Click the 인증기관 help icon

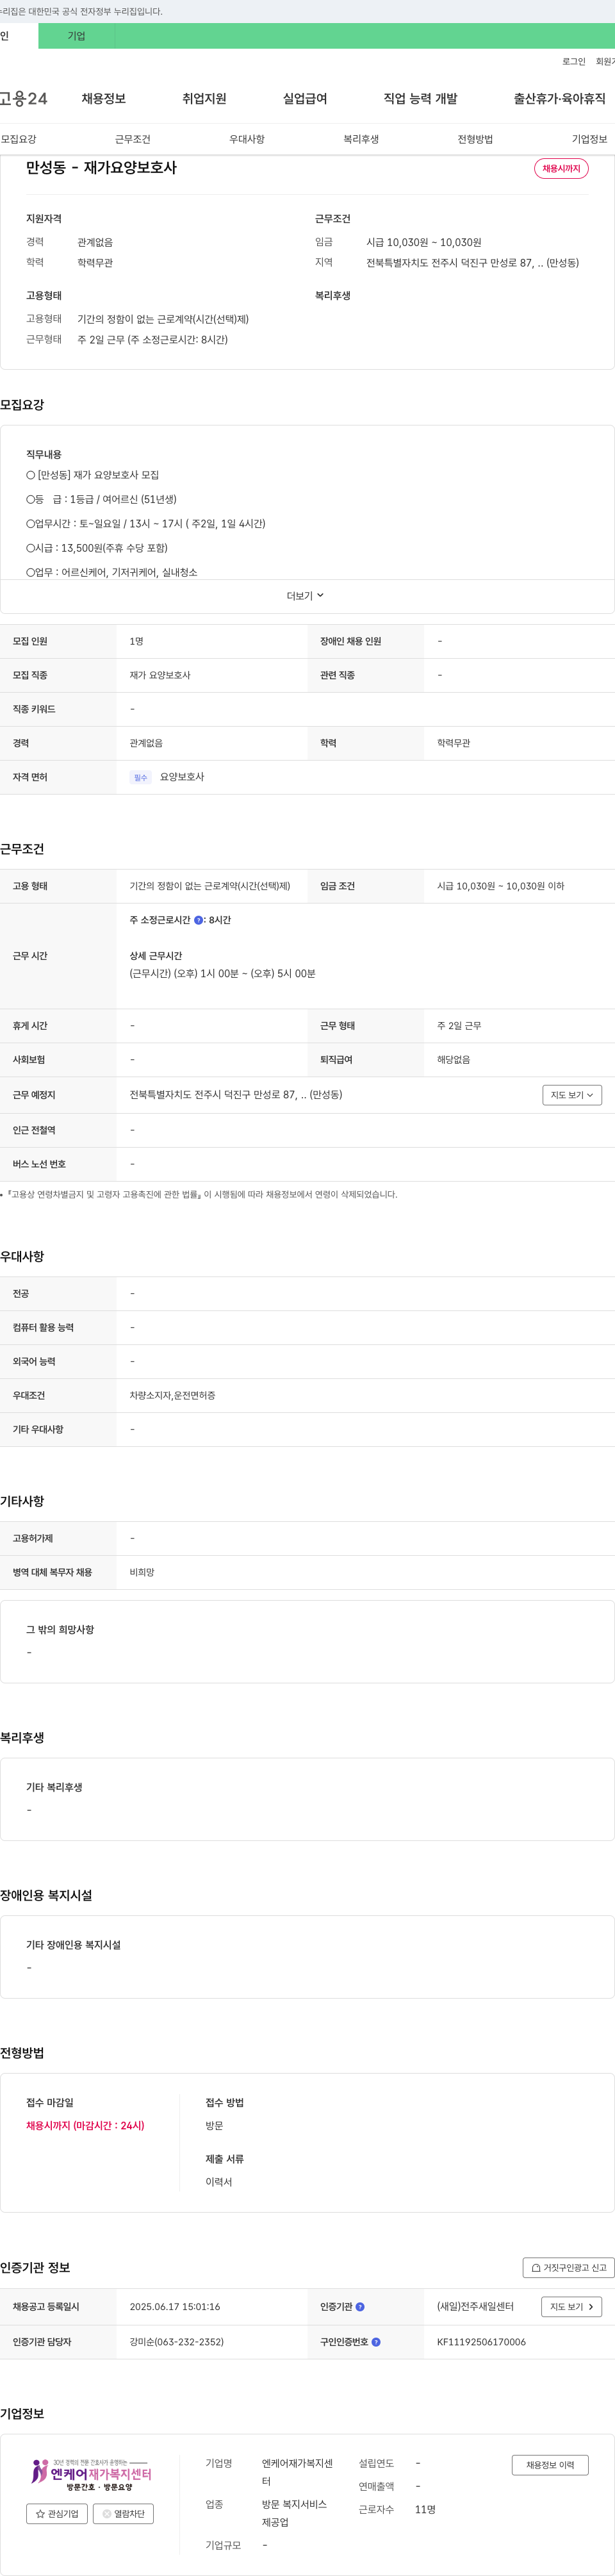point(360,2307)
